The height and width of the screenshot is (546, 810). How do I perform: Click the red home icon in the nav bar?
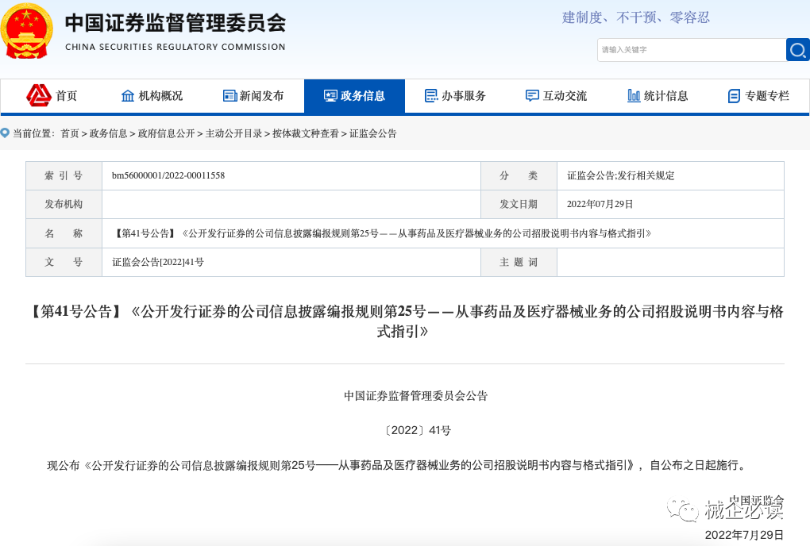(x=39, y=95)
